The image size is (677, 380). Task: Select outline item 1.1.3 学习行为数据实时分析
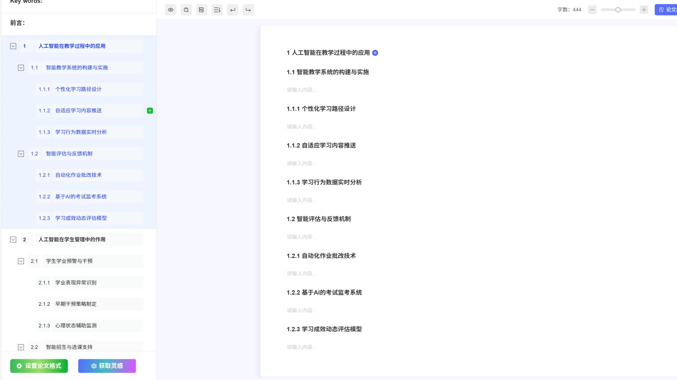pyautogui.click(x=81, y=132)
